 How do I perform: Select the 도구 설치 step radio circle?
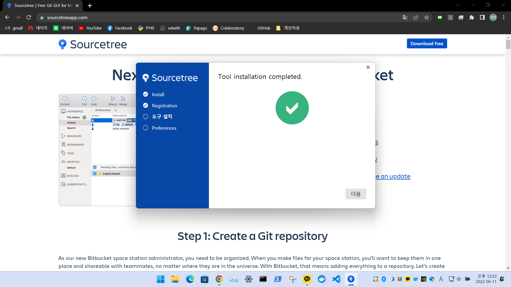pos(146,116)
